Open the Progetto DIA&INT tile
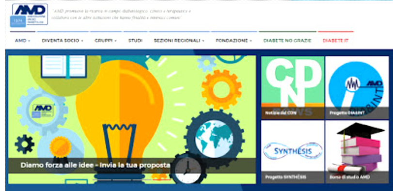 pos(357,87)
